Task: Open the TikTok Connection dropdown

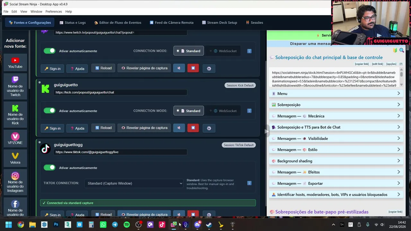Action: tap(134, 183)
